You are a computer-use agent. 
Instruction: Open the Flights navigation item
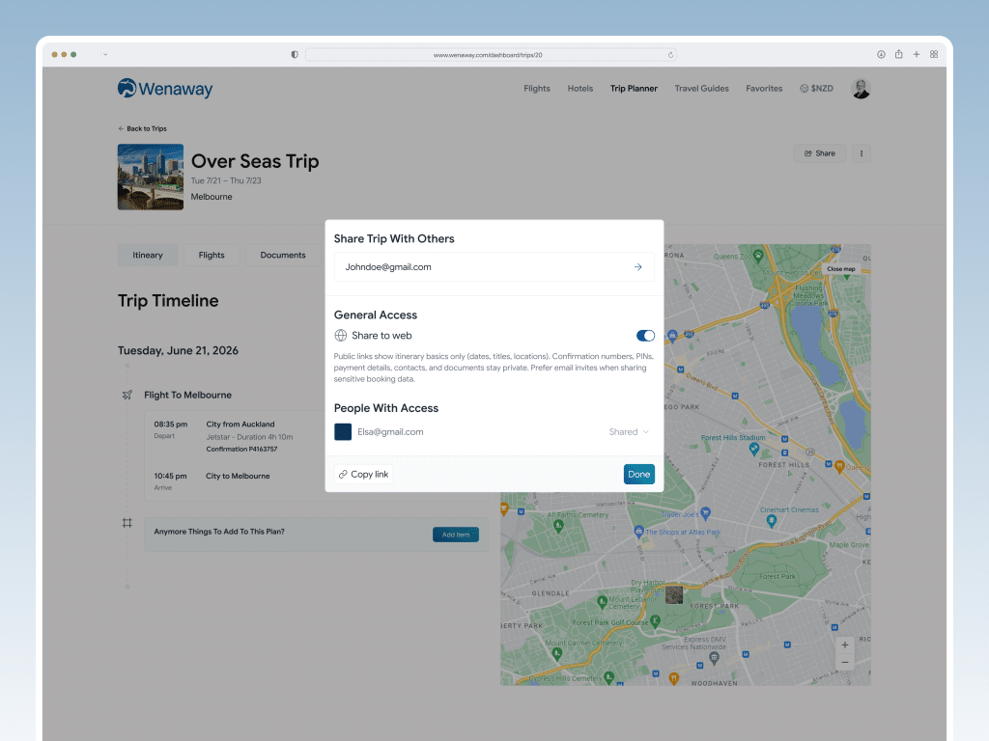pos(537,89)
